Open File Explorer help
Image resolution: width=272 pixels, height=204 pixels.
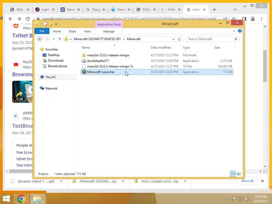click(x=240, y=31)
